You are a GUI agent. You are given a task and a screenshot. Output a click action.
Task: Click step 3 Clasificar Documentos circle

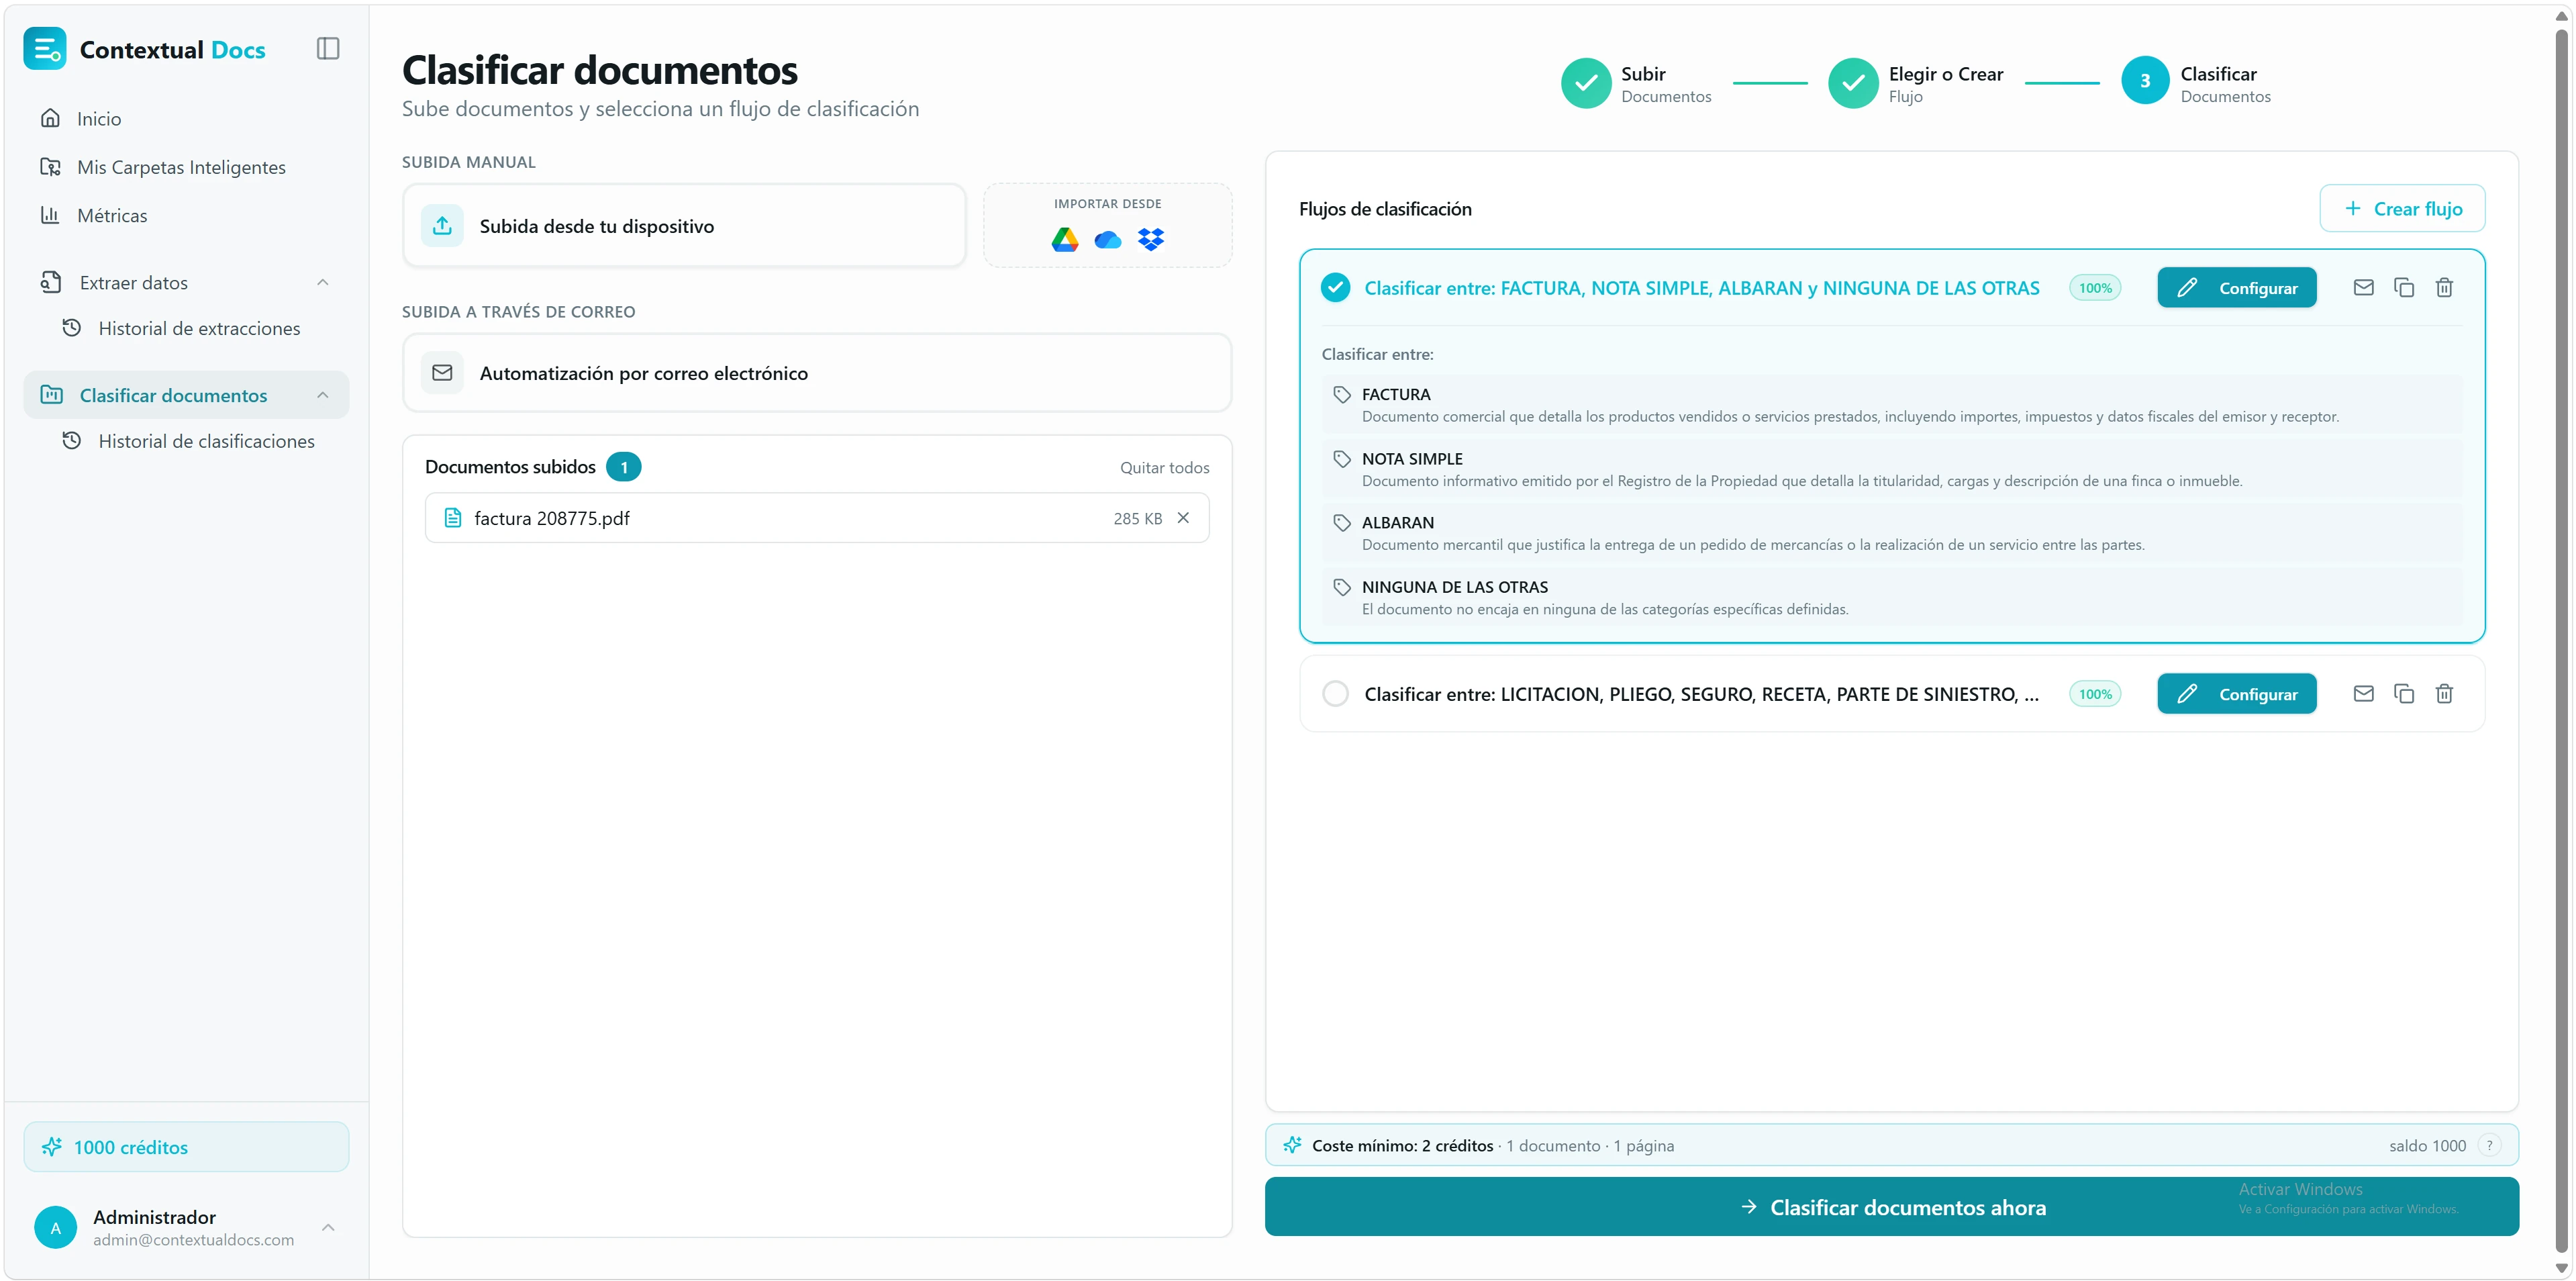(2145, 81)
